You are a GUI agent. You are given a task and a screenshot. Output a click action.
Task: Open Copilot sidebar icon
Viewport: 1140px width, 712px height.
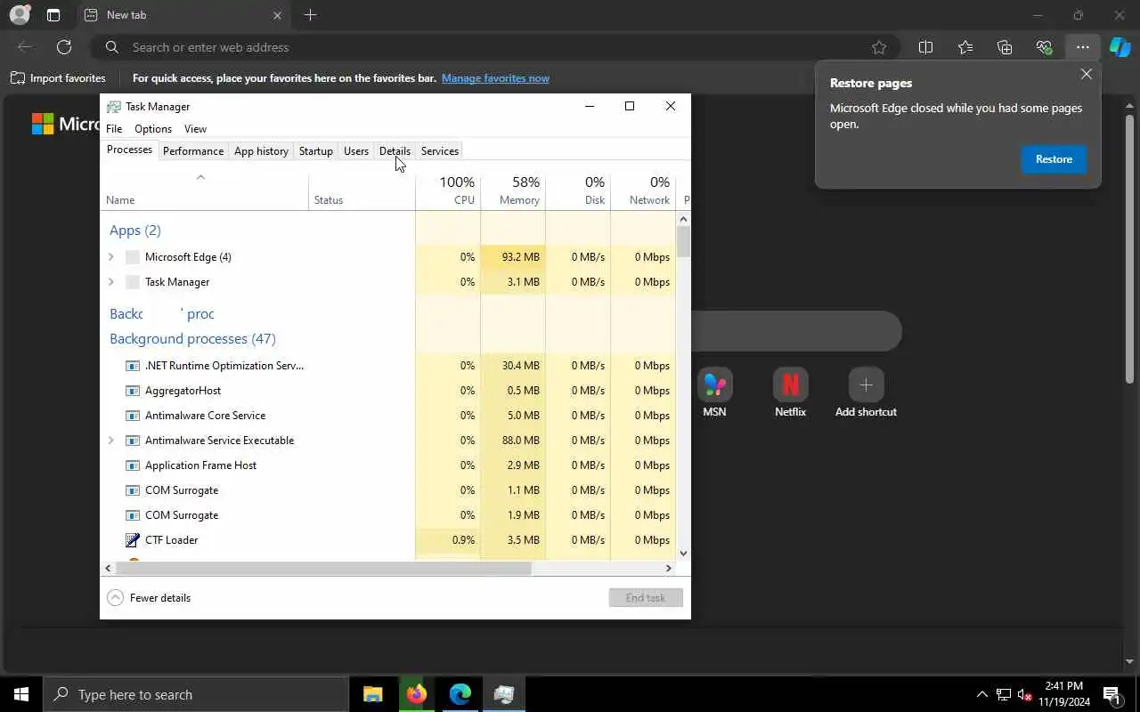pos(1120,47)
